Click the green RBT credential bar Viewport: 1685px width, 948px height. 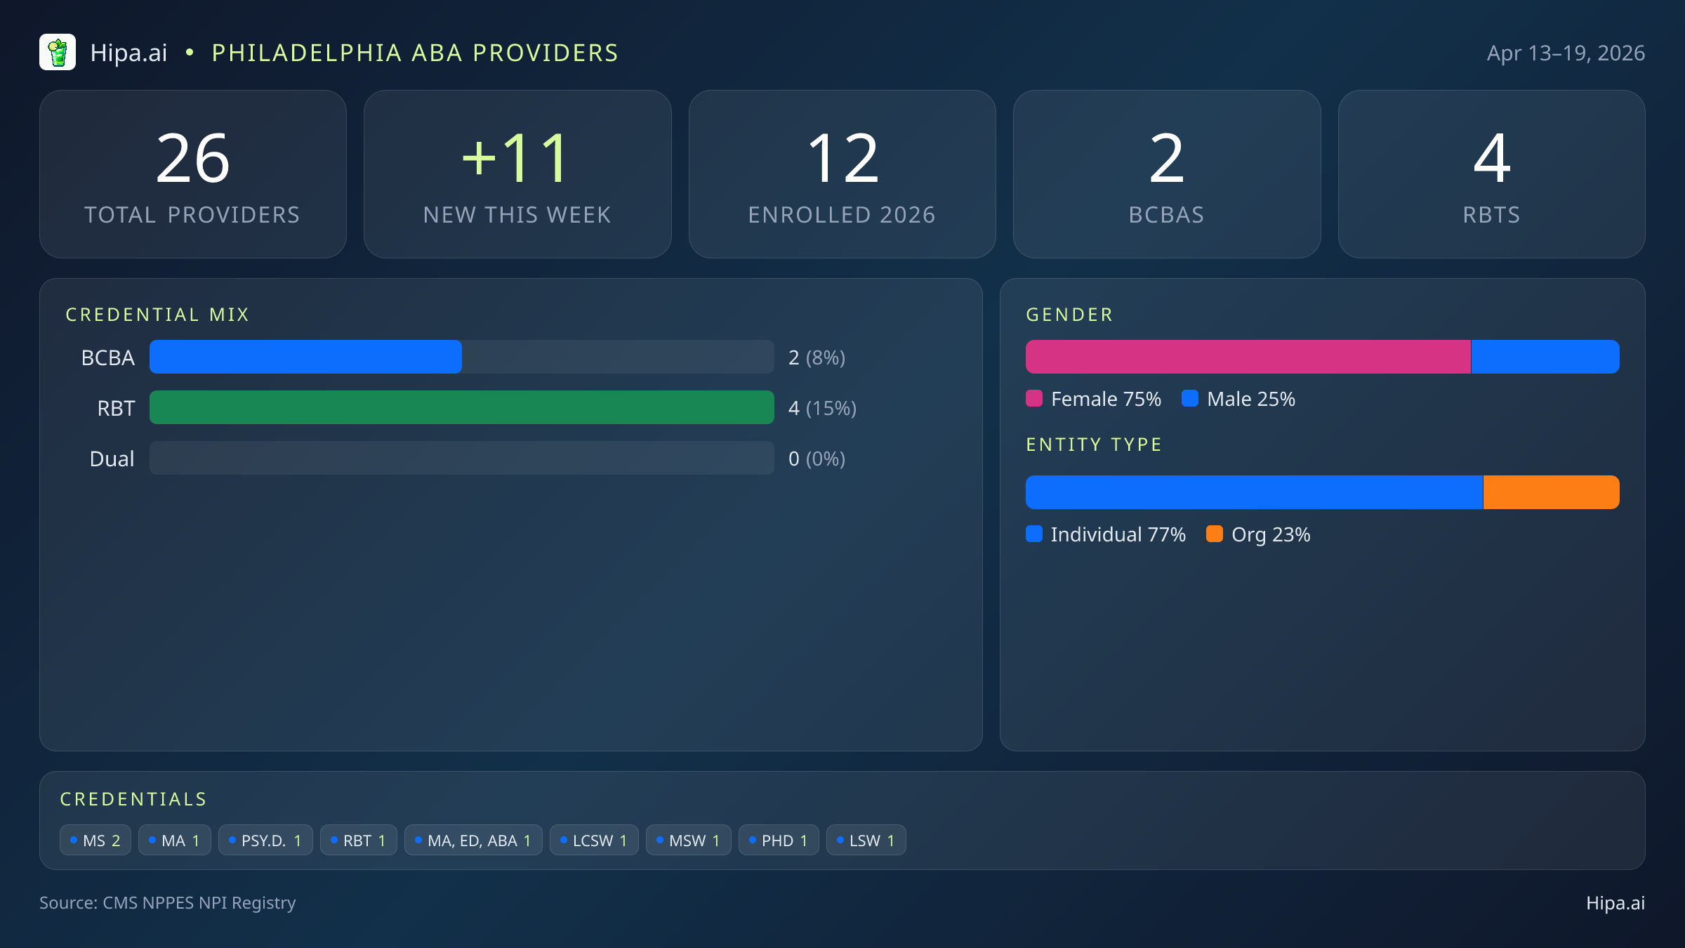click(461, 407)
